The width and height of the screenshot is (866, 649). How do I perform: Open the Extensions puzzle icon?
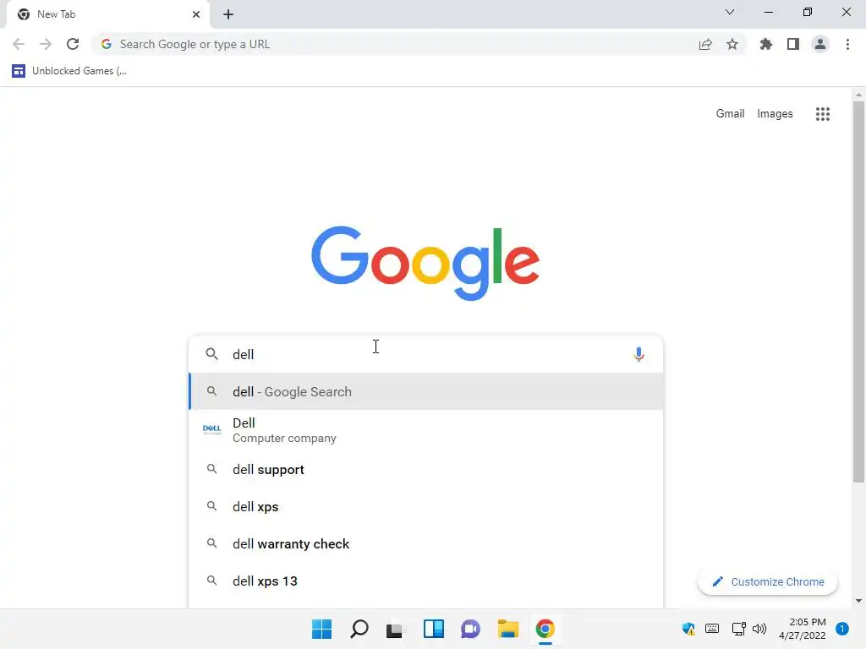pos(765,44)
